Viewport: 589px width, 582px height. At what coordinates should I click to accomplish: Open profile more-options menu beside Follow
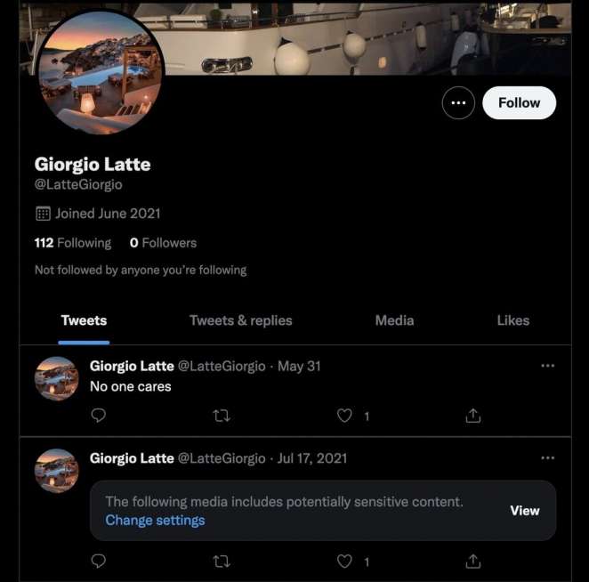click(458, 103)
